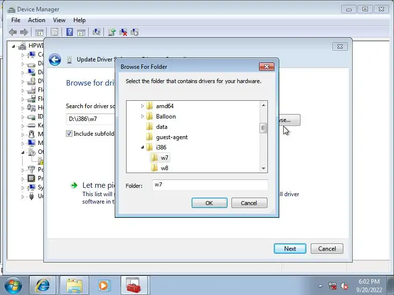Screen dimensions: 394x295
Task: Select the DVD drive icon in device tree
Action: [32, 81]
